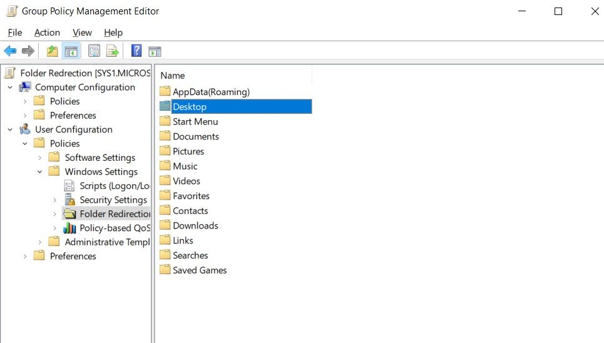Click the Scripts (Logon/Logoff) script icon

pos(69,186)
